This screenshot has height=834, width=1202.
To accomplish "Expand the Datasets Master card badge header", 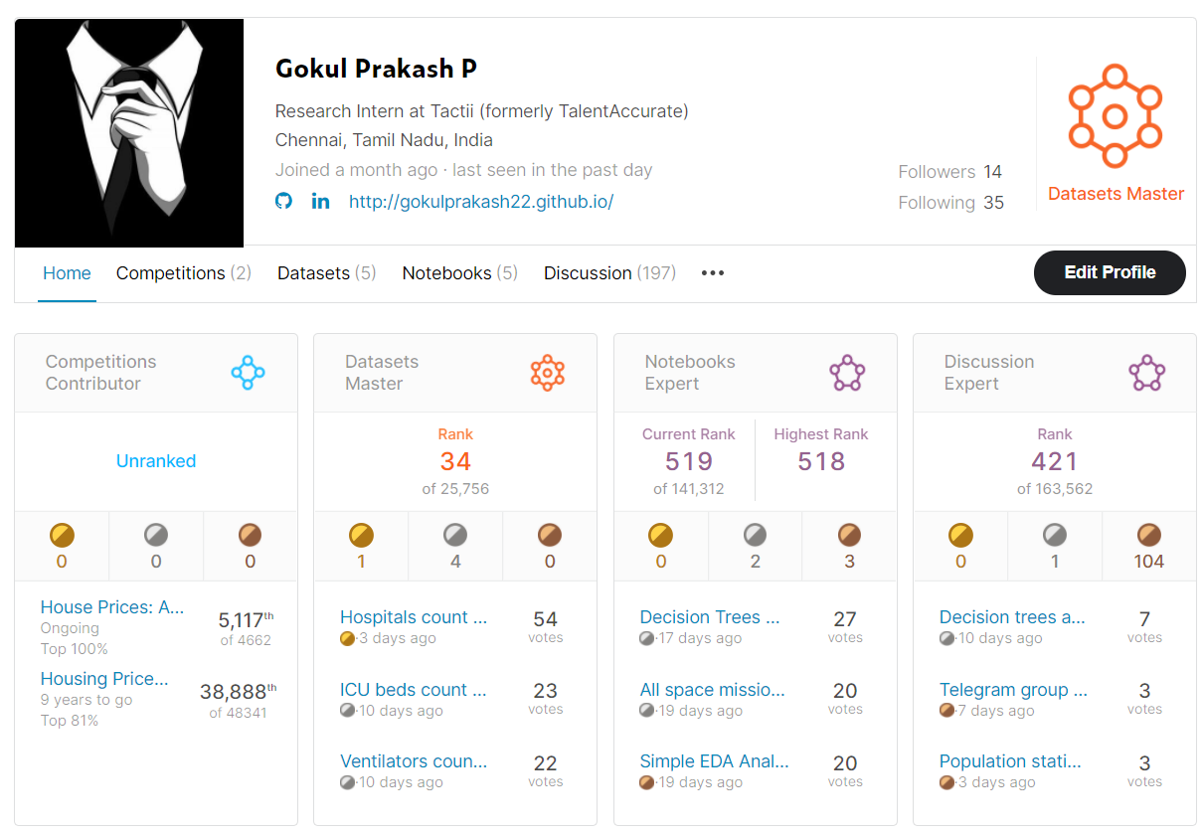I will 545,372.
